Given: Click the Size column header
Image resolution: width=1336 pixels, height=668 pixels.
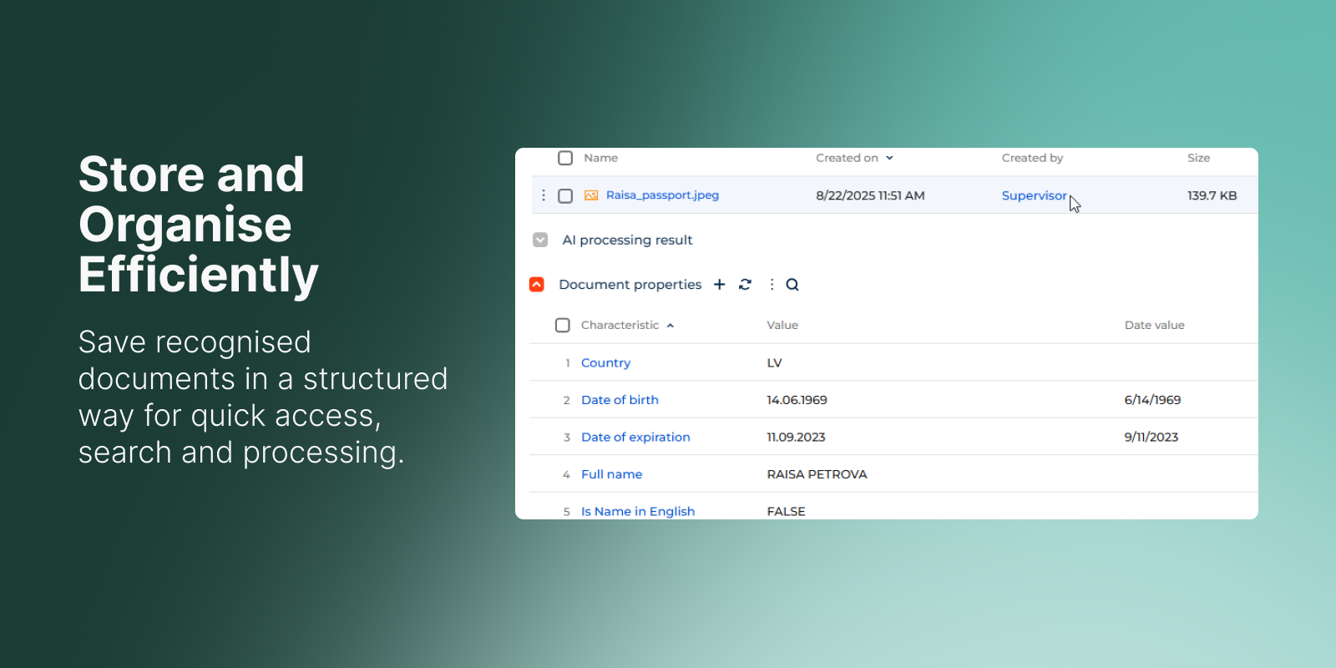Looking at the screenshot, I should coord(1198,159).
